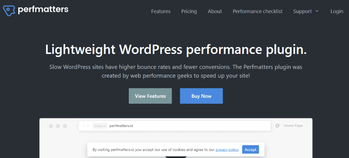Click the Perfmatters logo icon

[x=9, y=10]
